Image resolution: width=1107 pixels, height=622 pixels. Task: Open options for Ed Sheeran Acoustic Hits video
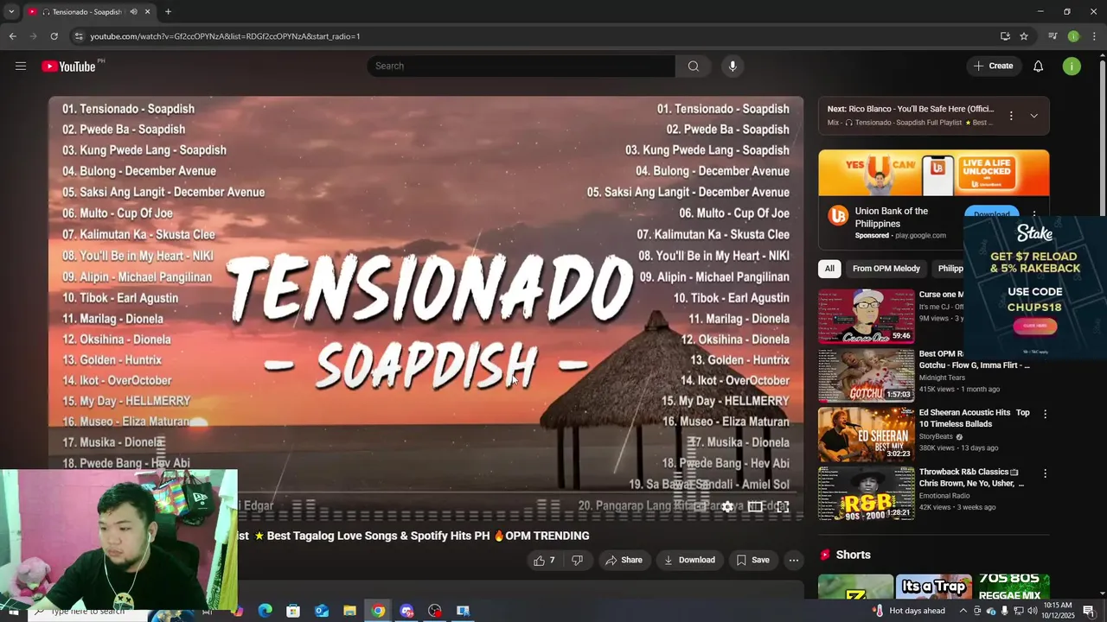click(x=1045, y=414)
